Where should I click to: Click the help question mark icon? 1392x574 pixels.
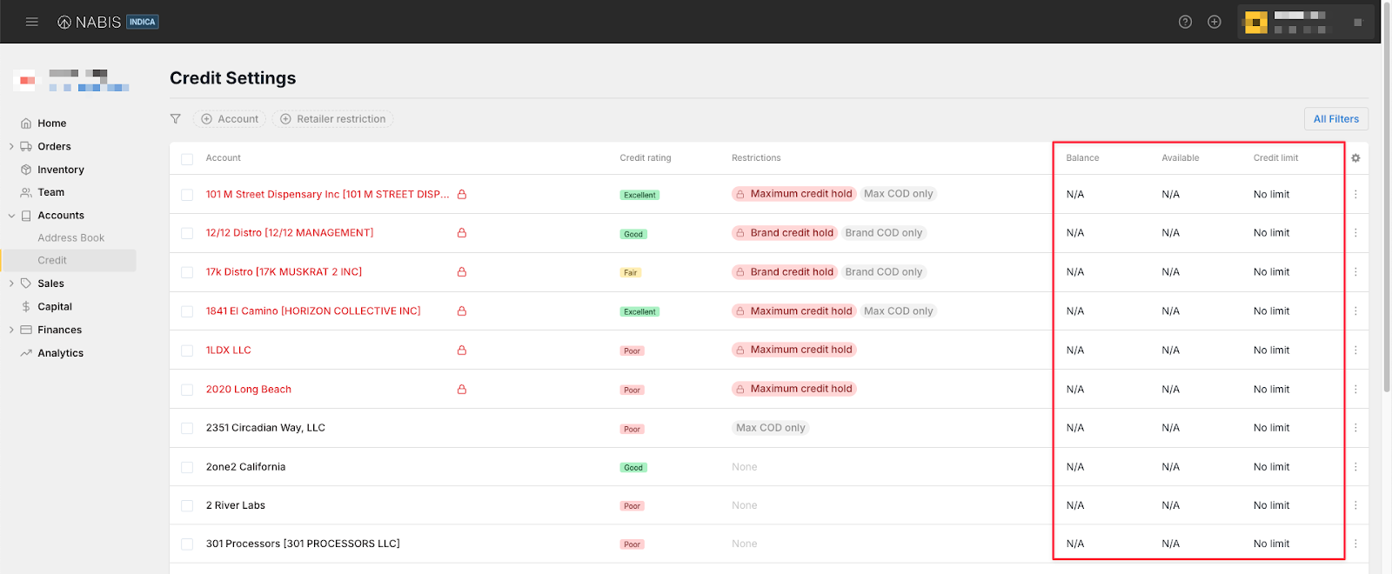pos(1185,22)
